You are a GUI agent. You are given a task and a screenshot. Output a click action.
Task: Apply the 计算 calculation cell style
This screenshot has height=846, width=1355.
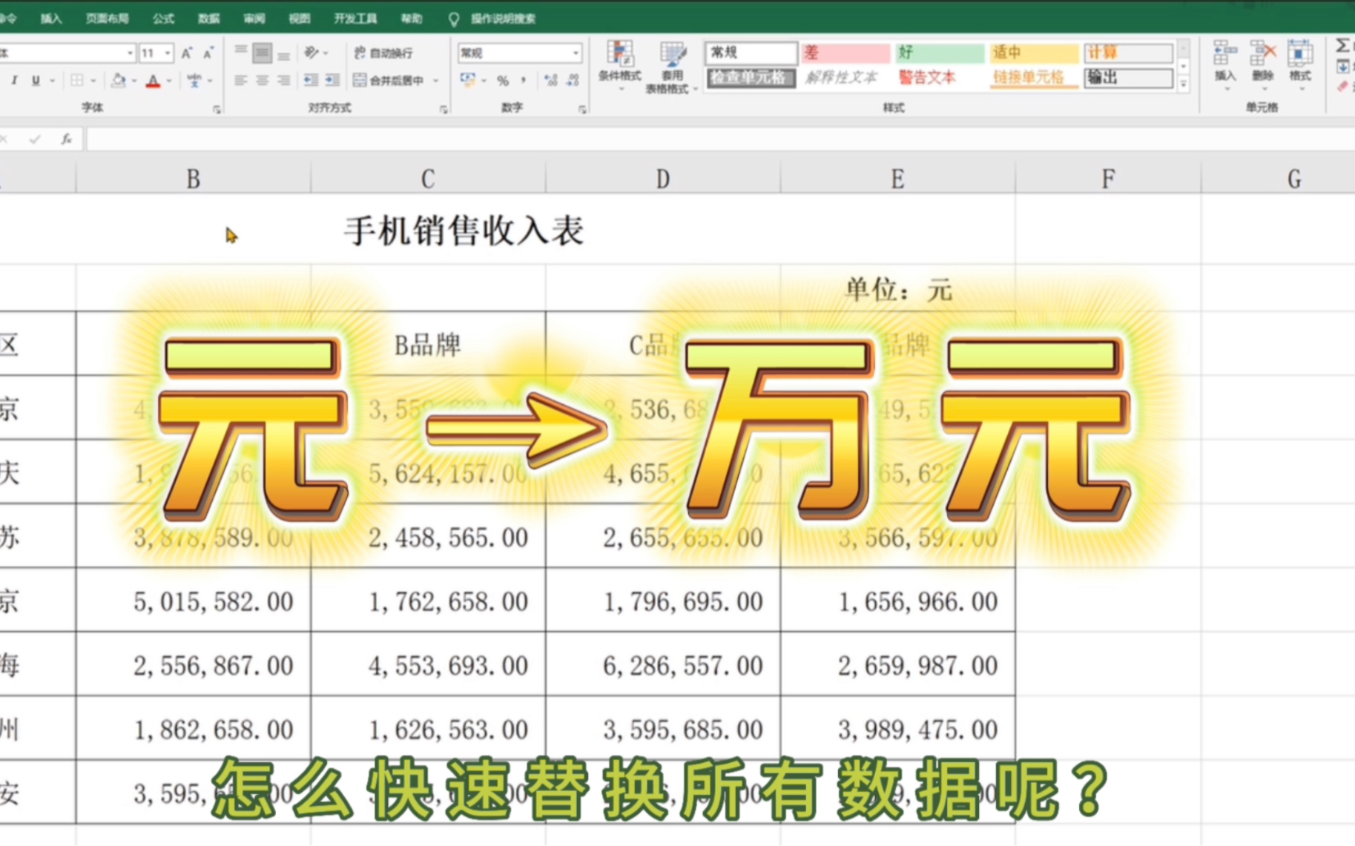pyautogui.click(x=1128, y=53)
